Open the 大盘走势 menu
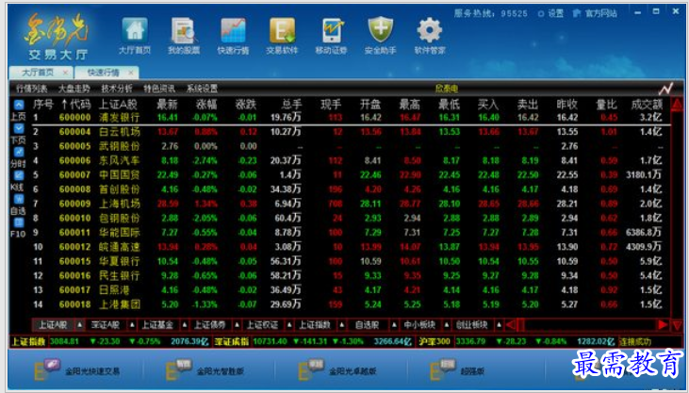 click(74, 89)
